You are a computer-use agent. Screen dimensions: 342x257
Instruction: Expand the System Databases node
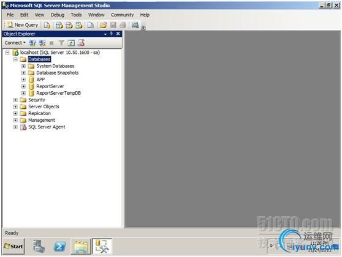(x=23, y=66)
